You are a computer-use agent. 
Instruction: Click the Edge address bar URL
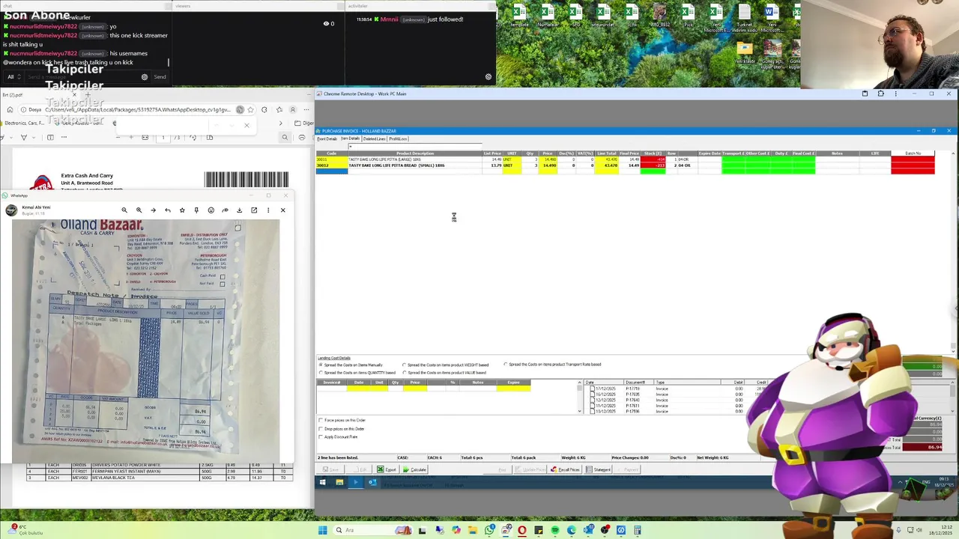(x=138, y=110)
